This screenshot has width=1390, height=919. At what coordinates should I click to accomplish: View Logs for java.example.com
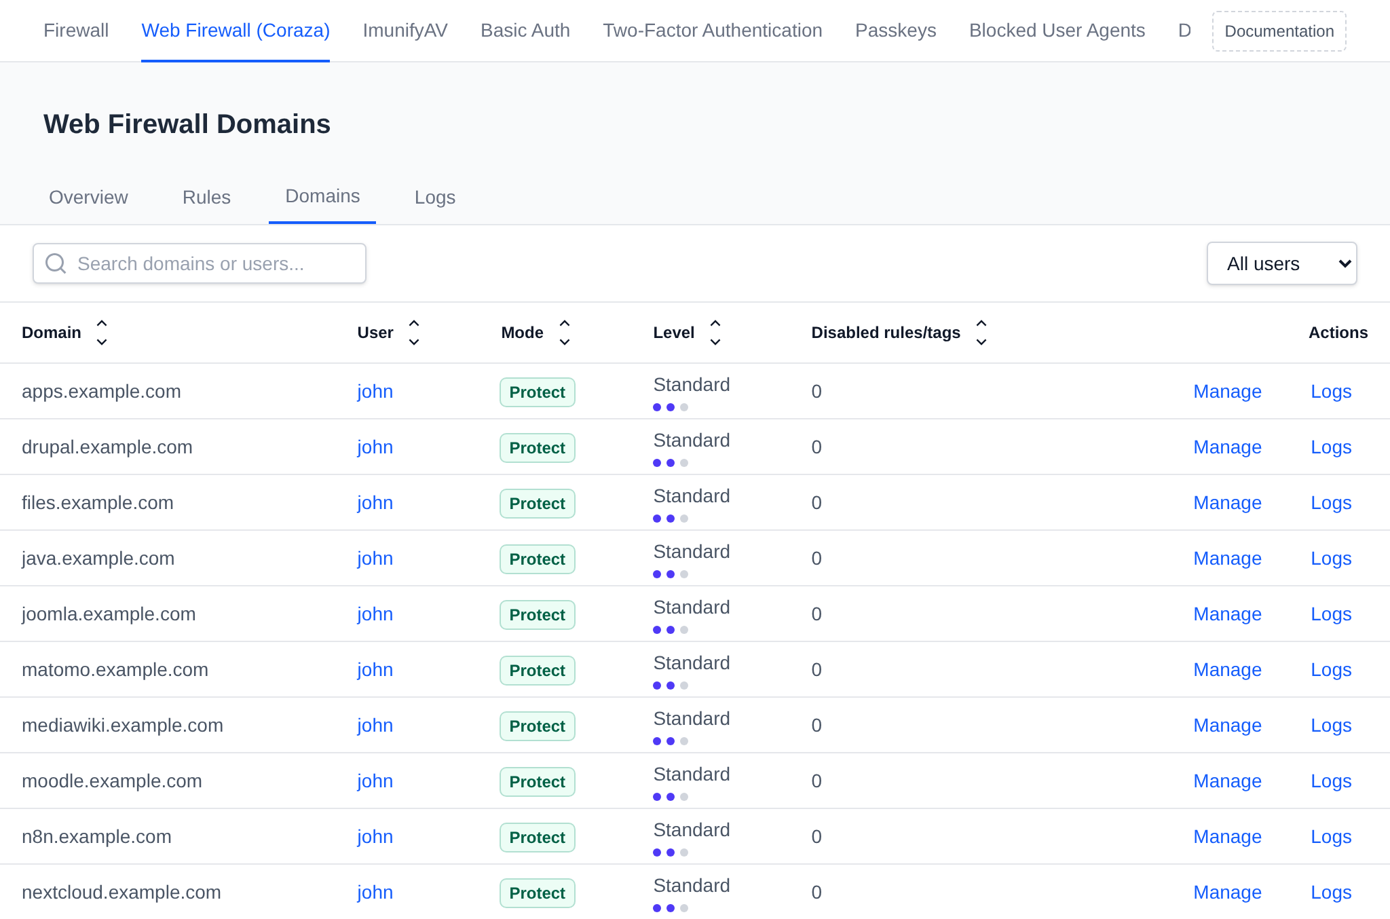pos(1331,559)
